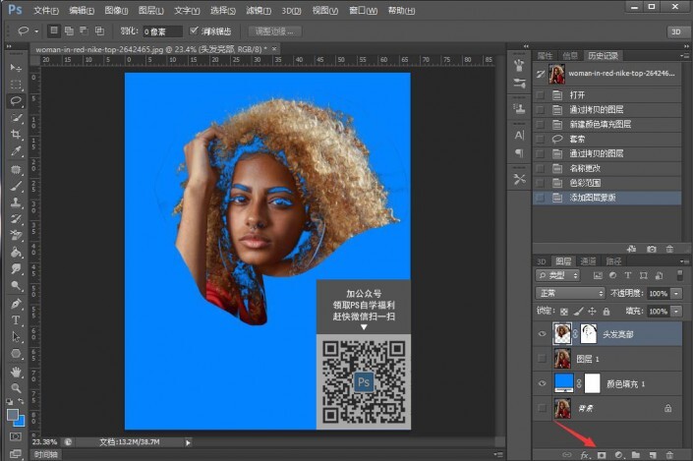Screen dimensions: 693x461
Task: Select the Zoom magnifier tool
Action: pos(16,387)
